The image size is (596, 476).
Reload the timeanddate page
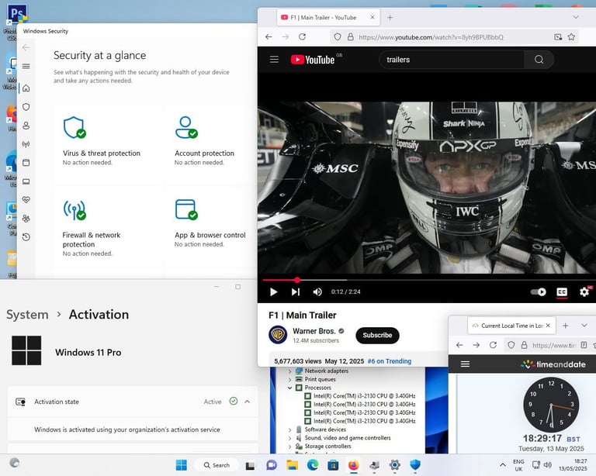point(493,345)
